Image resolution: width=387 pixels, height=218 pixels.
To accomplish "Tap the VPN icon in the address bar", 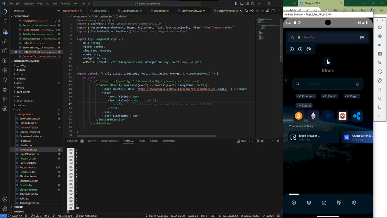I will pyautogui.click(x=362, y=37).
